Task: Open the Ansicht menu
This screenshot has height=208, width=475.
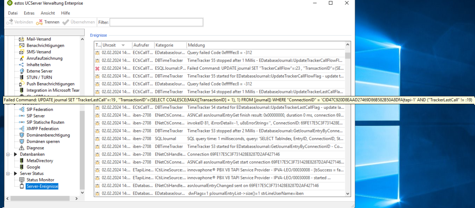Action: point(48,13)
